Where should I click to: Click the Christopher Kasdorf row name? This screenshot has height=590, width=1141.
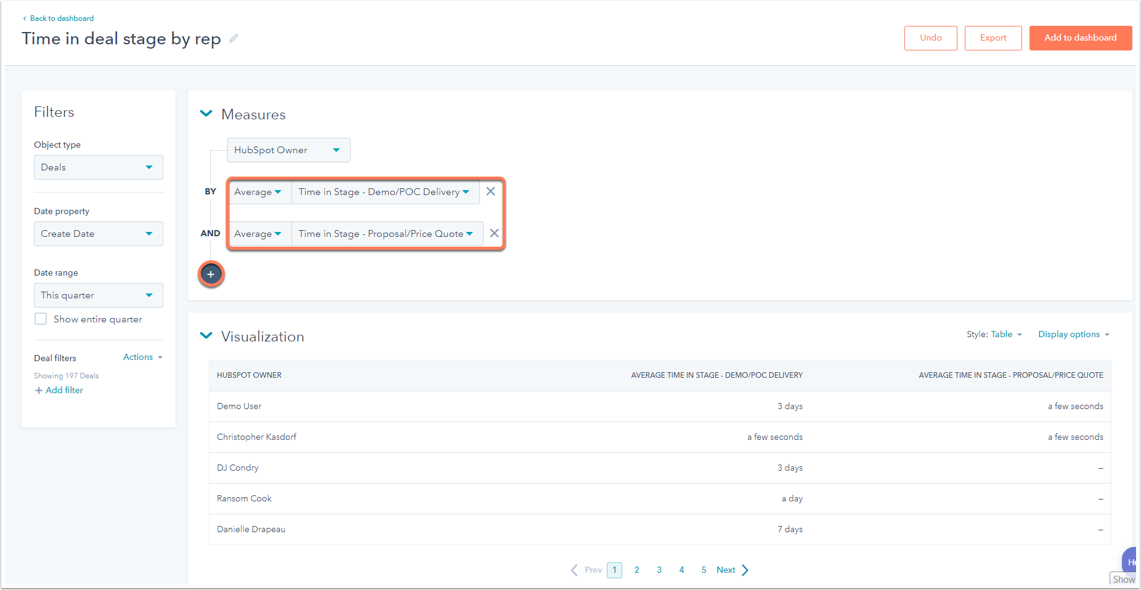point(256,437)
